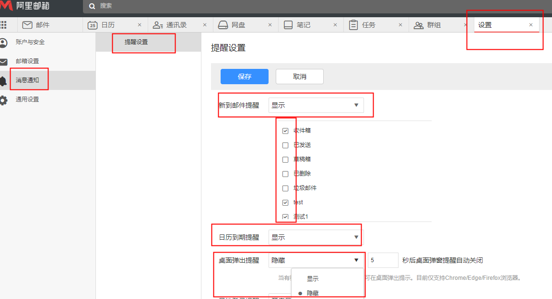This screenshot has height=299, width=552.
Task: Uncheck the 收件箱 checkbox
Action: [285, 131]
